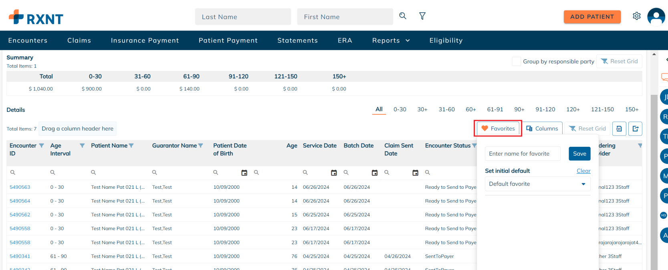Check Group by responsible party

click(x=517, y=61)
